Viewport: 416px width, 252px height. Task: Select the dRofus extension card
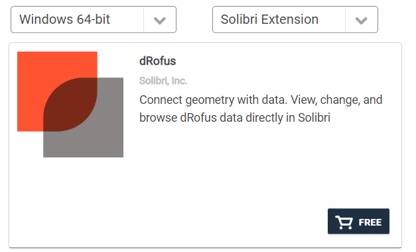click(x=206, y=145)
